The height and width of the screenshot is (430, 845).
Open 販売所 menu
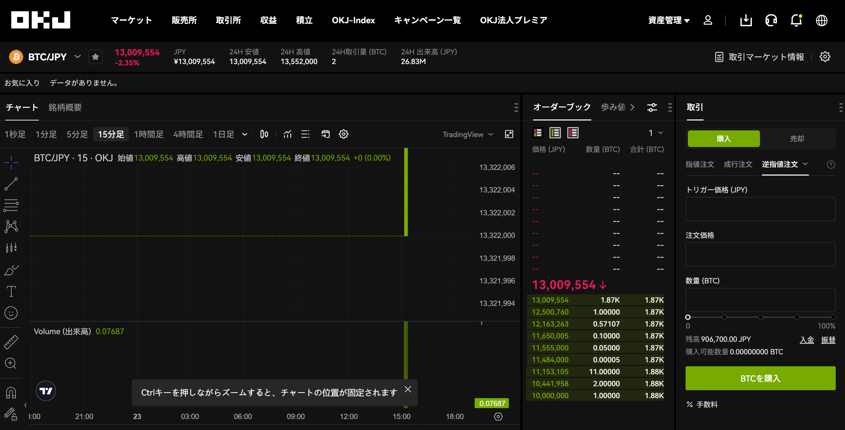184,20
